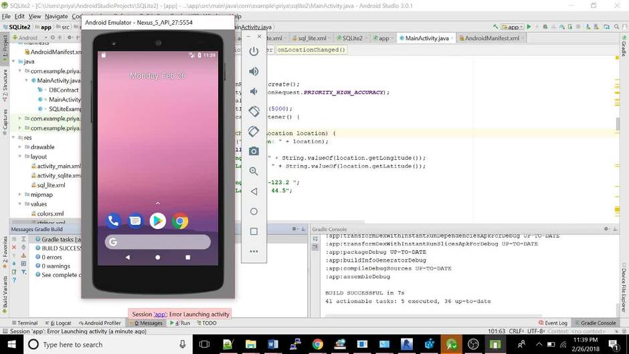Click the emulator power button
Screen dimensions: 629x354
pos(254,52)
